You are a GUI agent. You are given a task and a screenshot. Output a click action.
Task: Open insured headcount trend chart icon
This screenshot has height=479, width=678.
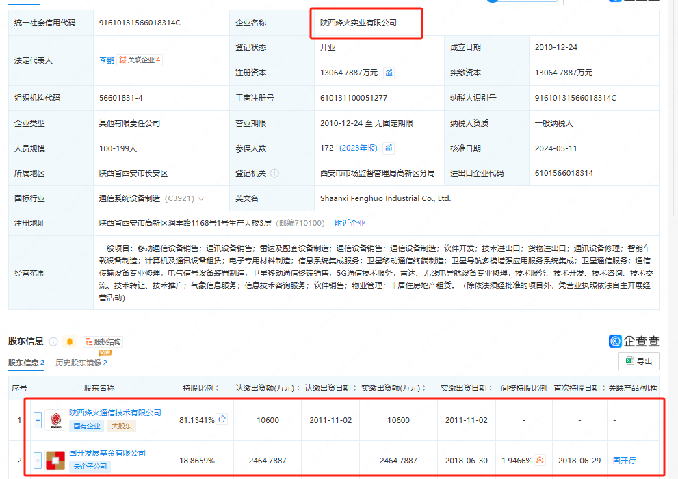tap(389, 148)
